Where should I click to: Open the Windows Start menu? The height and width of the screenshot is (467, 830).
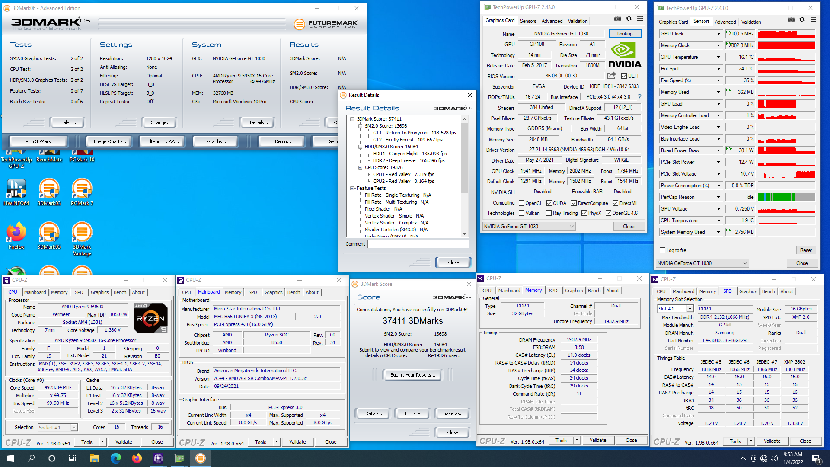(10, 458)
